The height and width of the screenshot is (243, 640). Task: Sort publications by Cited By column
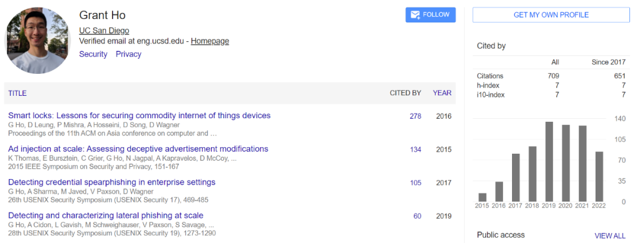[x=405, y=93]
